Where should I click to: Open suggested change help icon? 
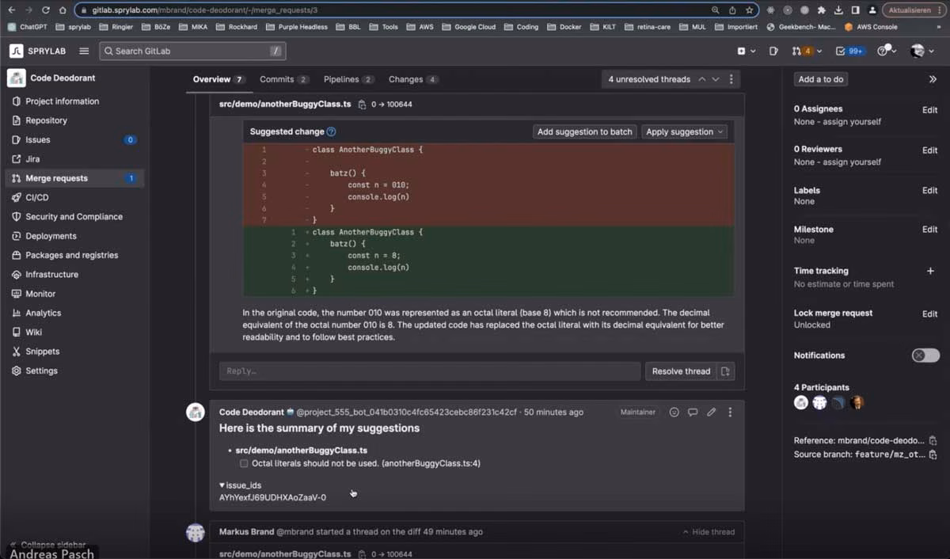tap(332, 131)
